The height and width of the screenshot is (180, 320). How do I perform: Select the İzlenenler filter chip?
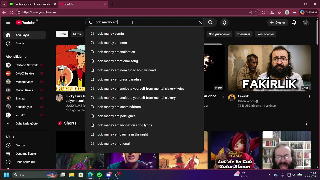click(x=244, y=34)
